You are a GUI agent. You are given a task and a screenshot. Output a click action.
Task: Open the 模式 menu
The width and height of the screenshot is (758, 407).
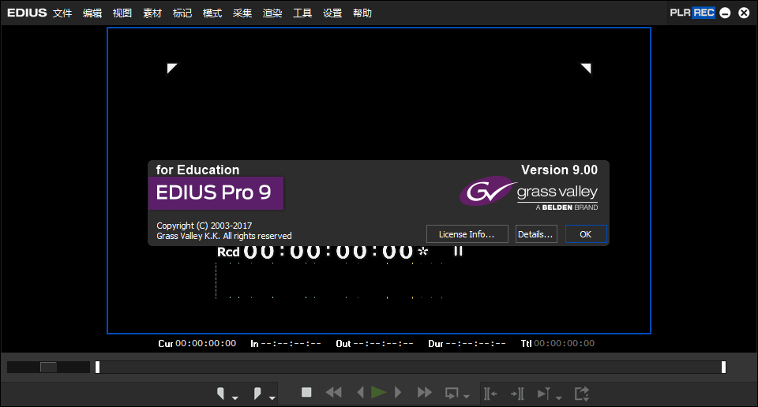pos(212,13)
